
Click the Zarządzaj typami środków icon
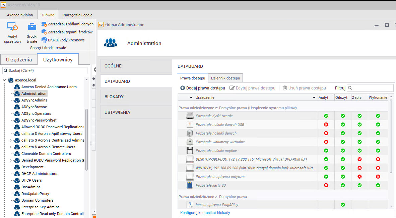coord(44,32)
